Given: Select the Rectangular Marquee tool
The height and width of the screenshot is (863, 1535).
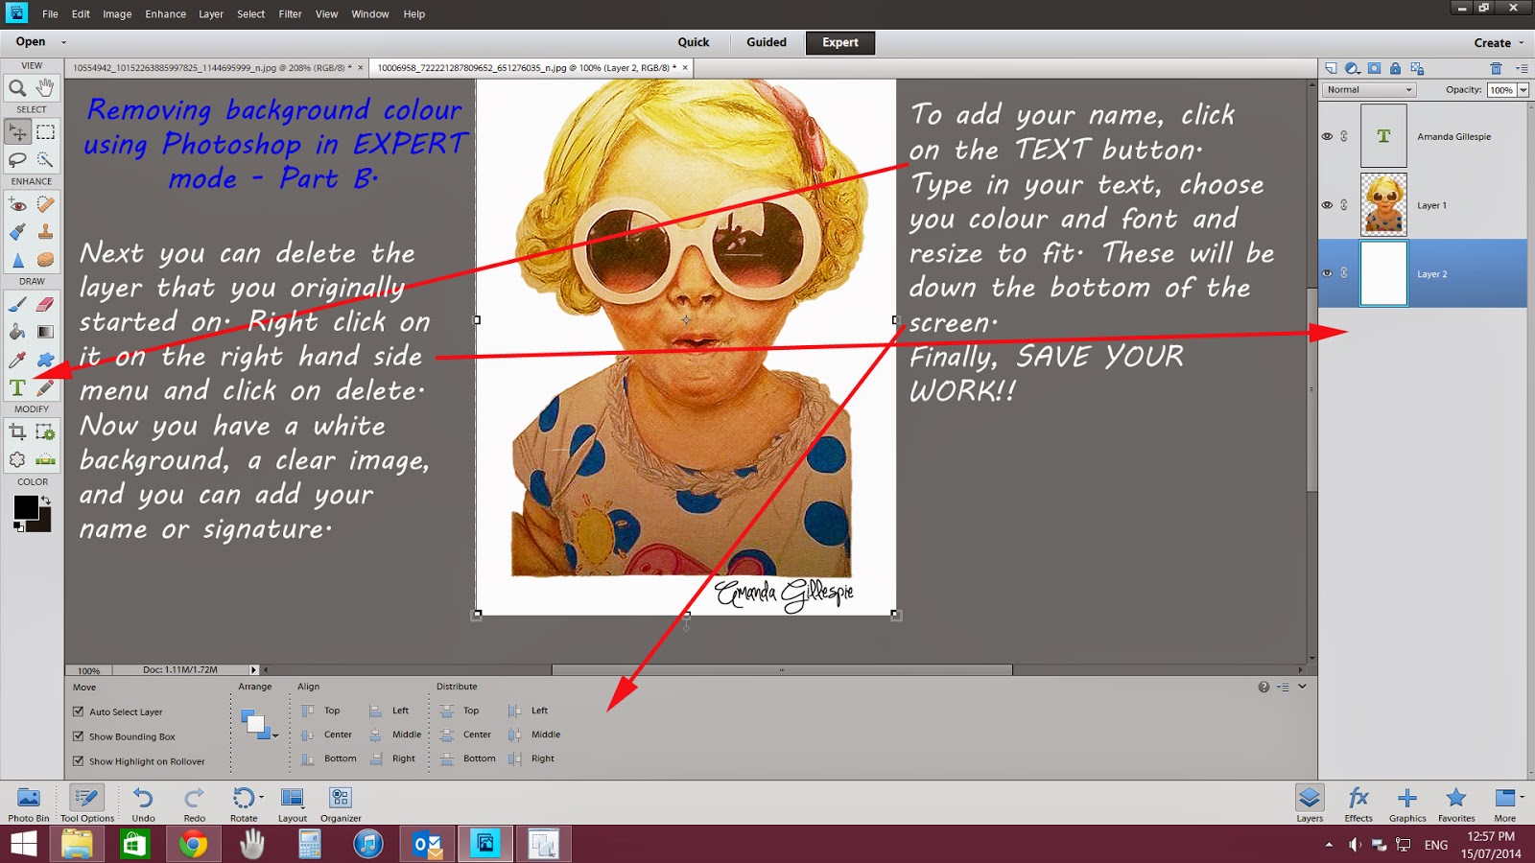Looking at the screenshot, I should [x=44, y=131].
